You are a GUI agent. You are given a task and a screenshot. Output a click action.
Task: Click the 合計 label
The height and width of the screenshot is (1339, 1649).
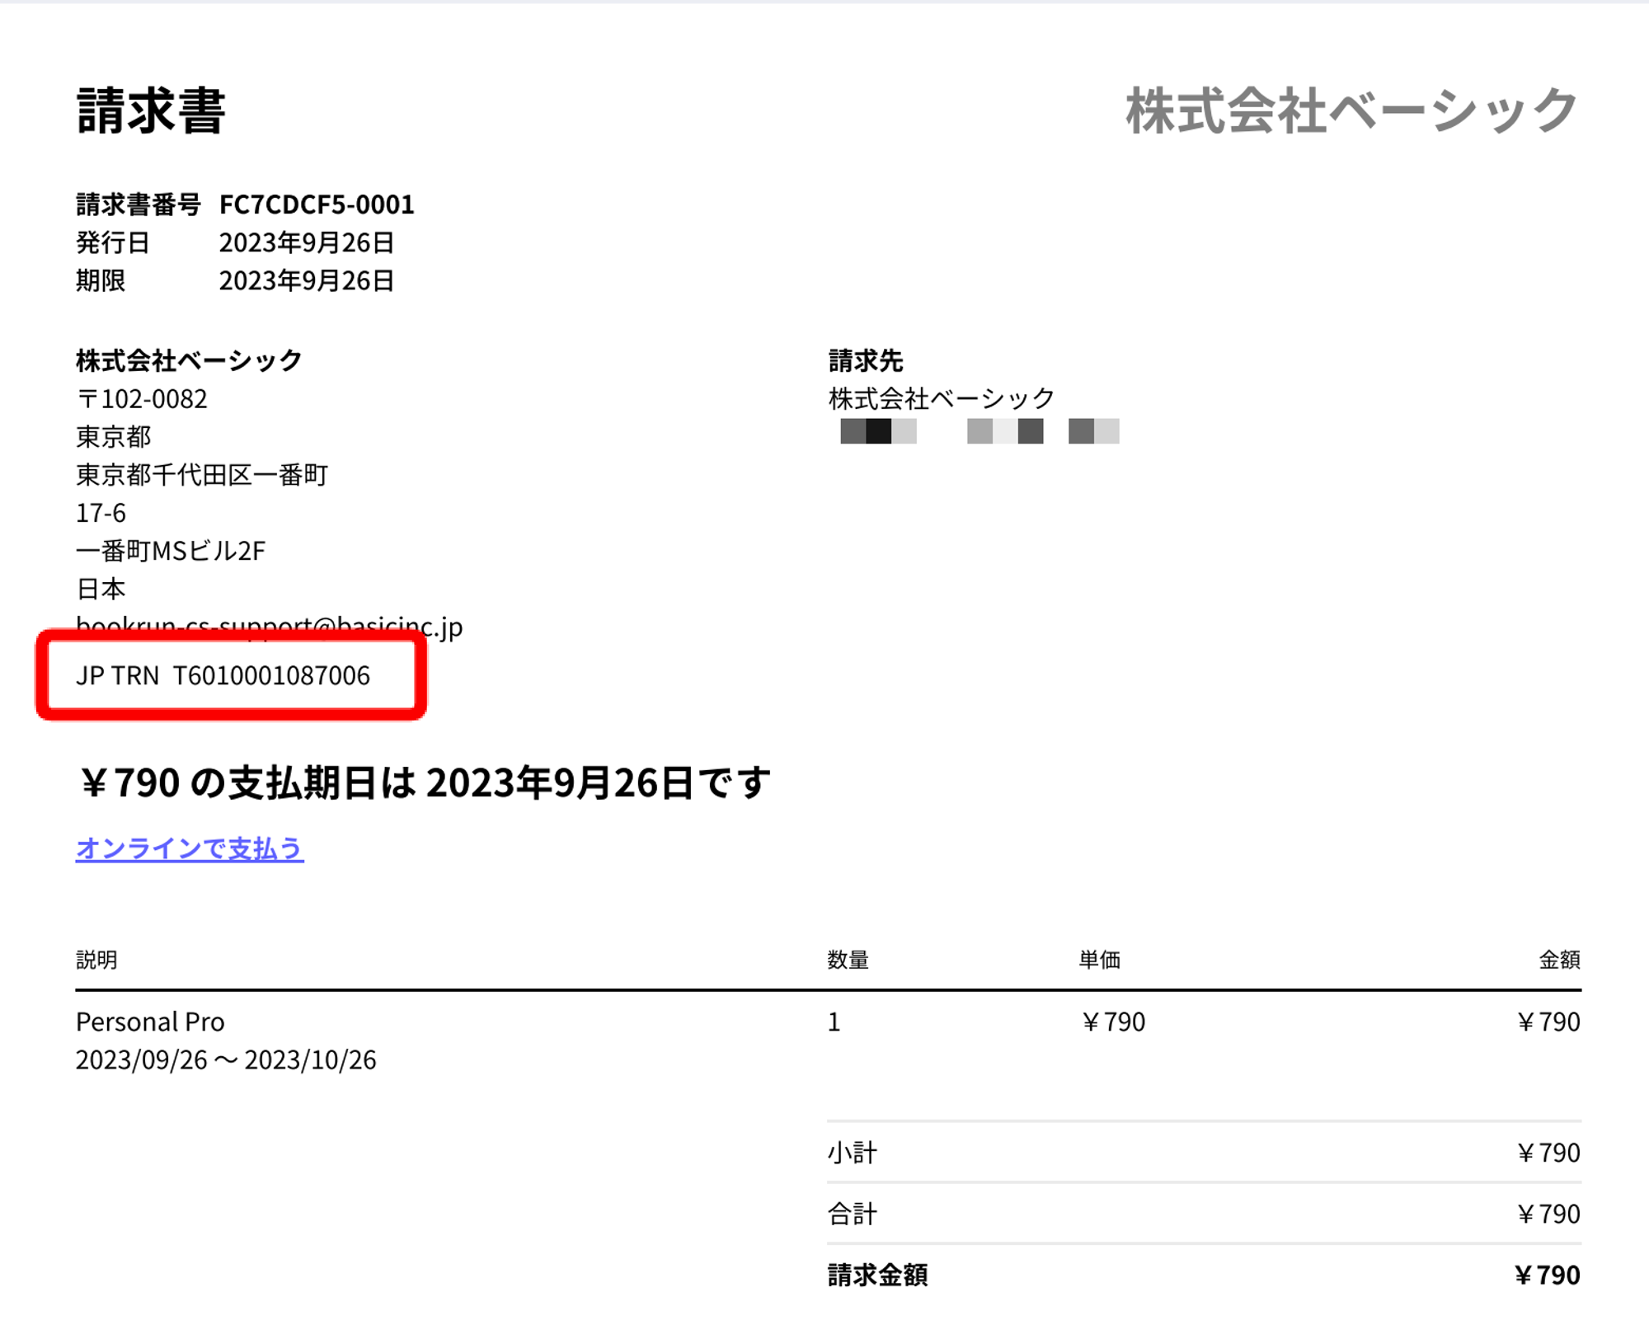pyautogui.click(x=853, y=1214)
